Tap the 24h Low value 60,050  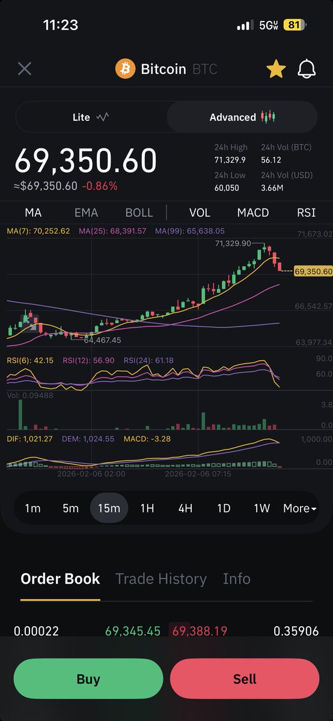pyautogui.click(x=227, y=188)
